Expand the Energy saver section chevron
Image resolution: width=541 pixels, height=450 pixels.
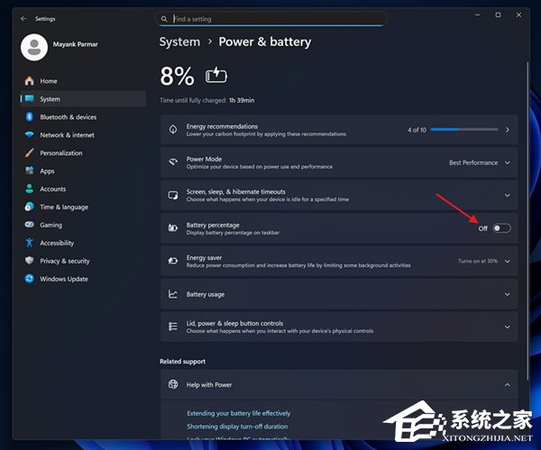click(x=507, y=262)
